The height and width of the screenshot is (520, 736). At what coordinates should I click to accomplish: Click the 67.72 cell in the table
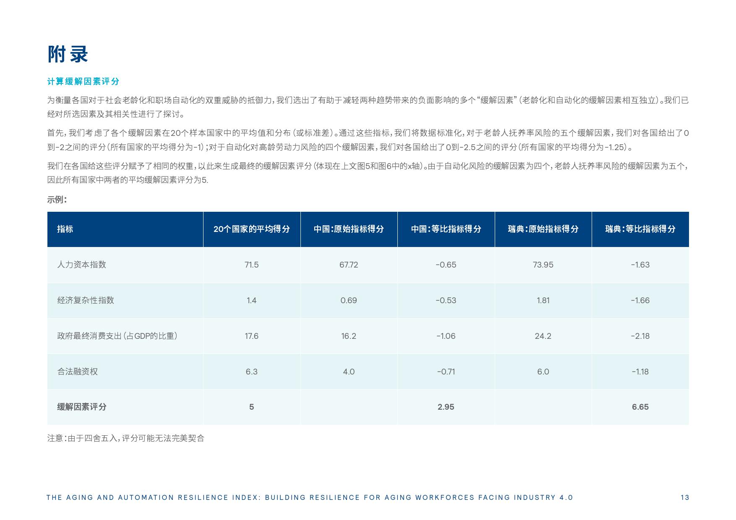[349, 265]
